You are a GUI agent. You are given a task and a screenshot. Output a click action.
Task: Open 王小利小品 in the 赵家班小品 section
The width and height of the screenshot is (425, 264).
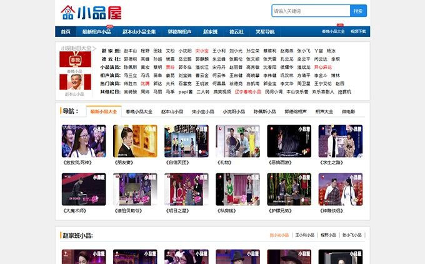(304, 235)
